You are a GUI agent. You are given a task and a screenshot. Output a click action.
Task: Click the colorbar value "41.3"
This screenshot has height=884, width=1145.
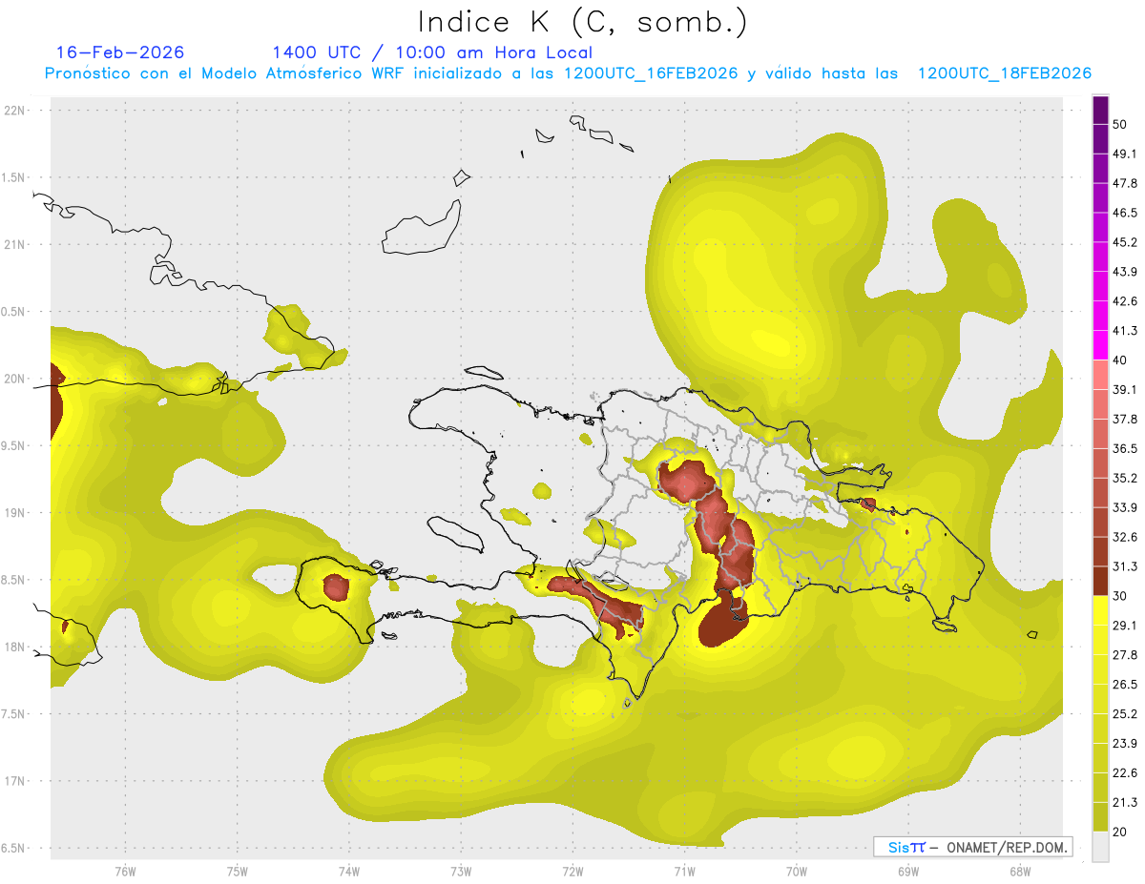[1125, 331]
